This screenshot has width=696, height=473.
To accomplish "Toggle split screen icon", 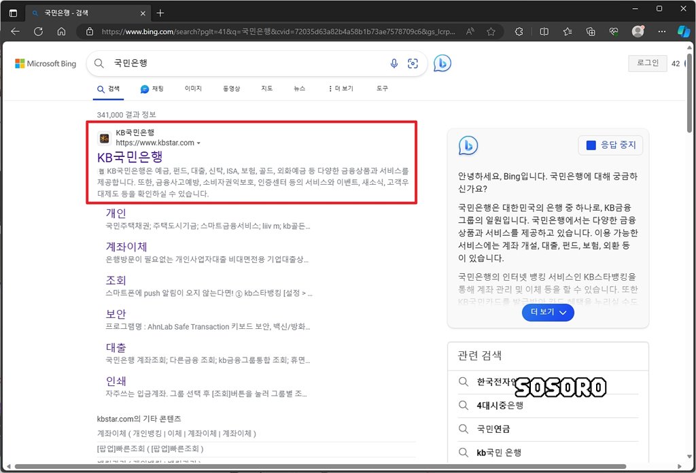I will click(544, 31).
